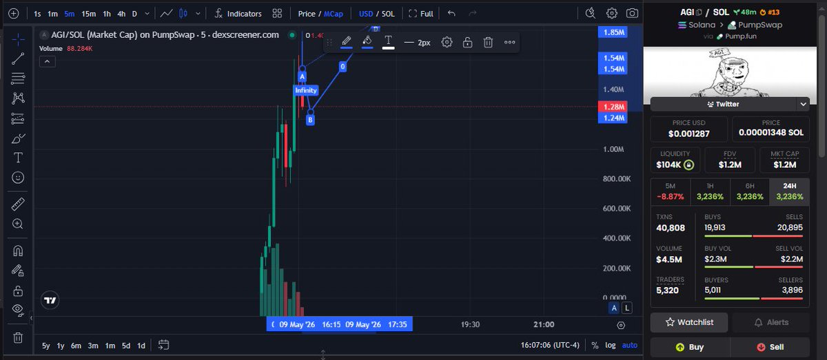Screen dimensions: 827x360
Task: Set chart range to 1d
Action: pyautogui.click(x=141, y=346)
